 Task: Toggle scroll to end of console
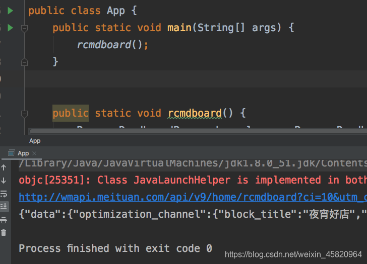[4, 207]
